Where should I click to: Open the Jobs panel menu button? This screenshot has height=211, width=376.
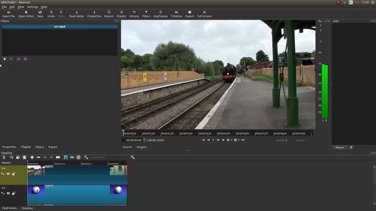tap(351, 147)
